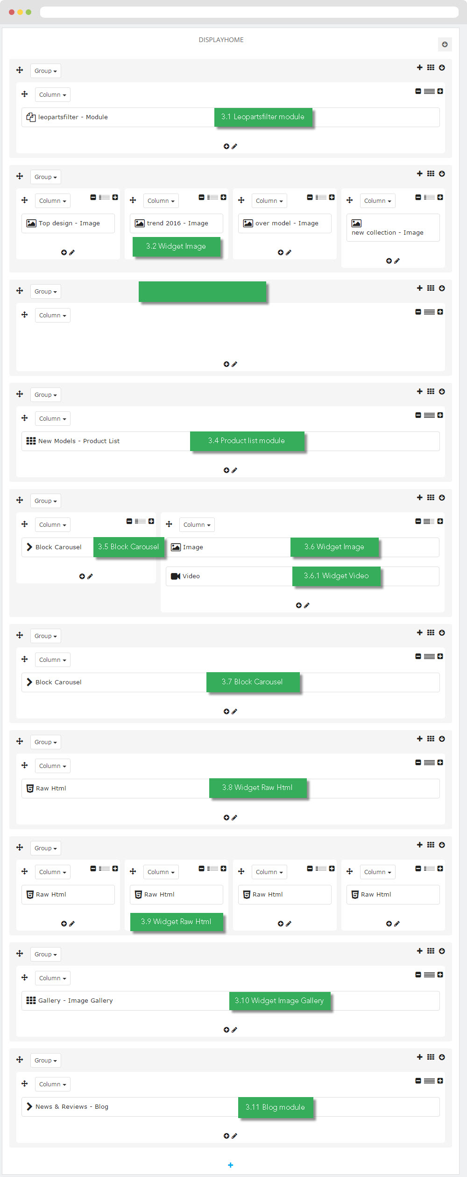
Task: Expand Column dropdown above the Image and Video widgets
Action: (197, 525)
